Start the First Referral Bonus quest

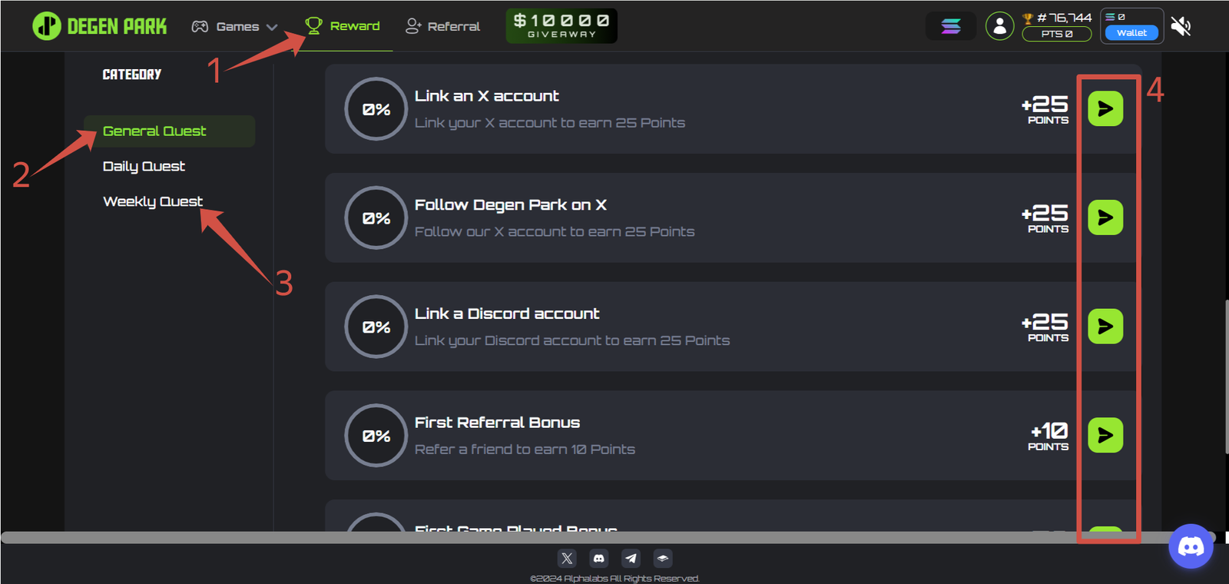1105,435
